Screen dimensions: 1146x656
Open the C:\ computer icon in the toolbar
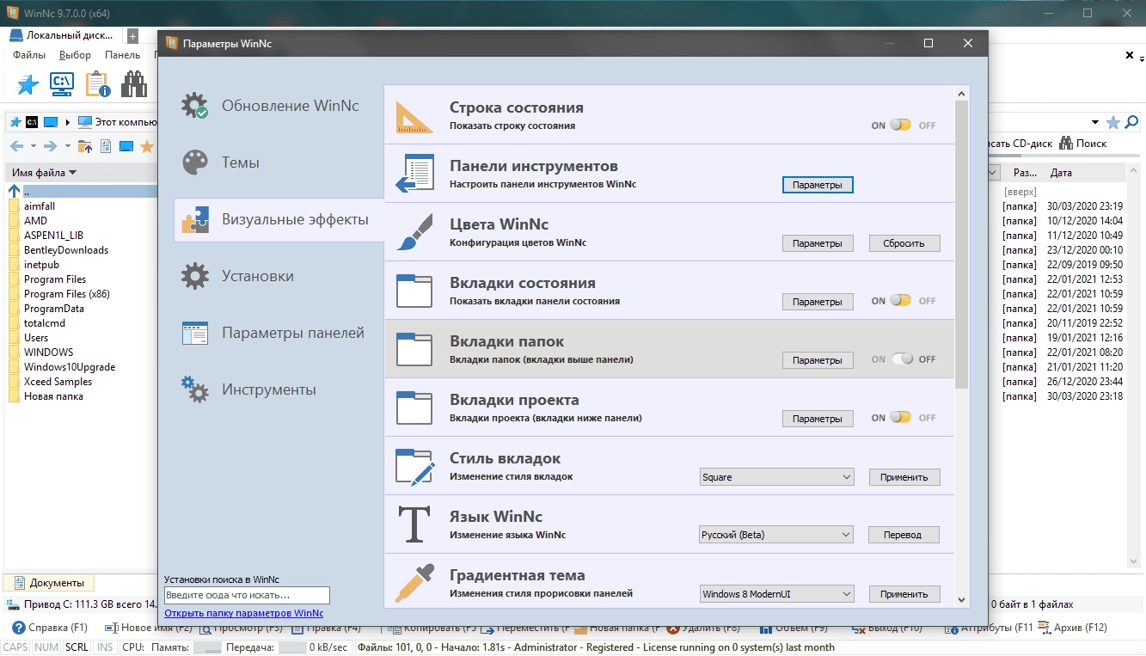(62, 83)
